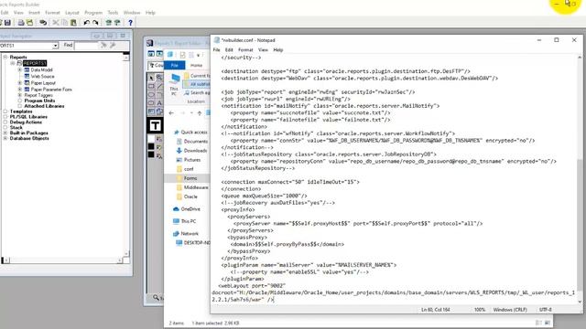586x329 pixels.
Task: Click the Connect icon in Reports Builder toolbar
Action: [x=43, y=23]
